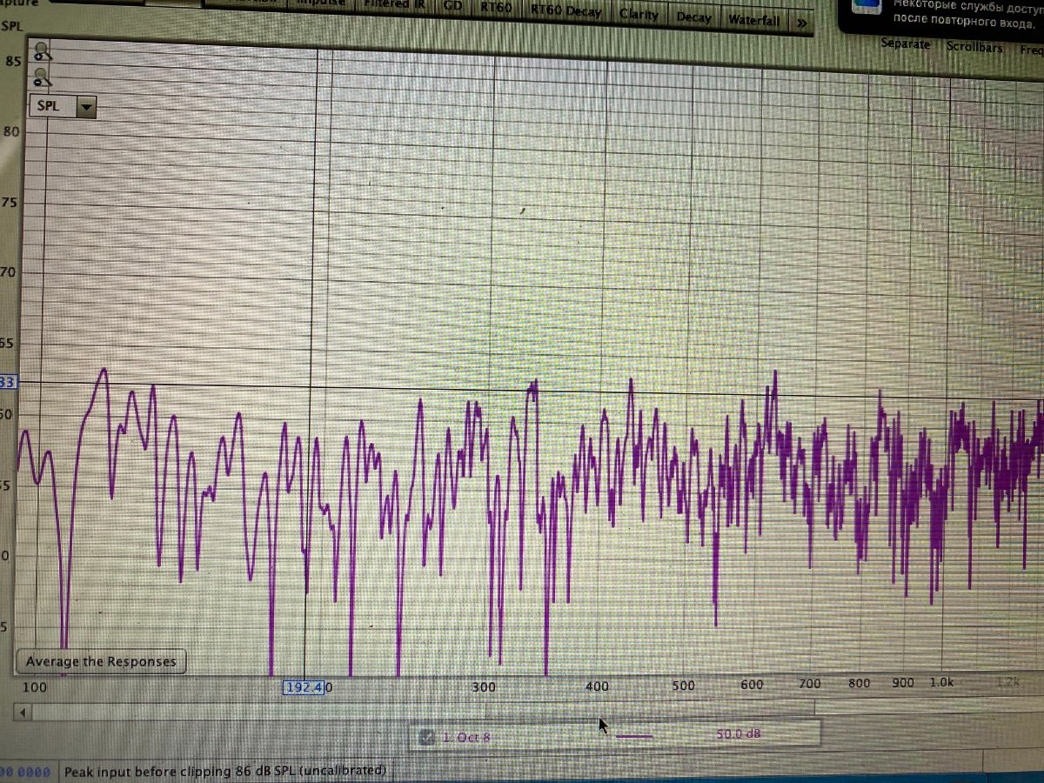The width and height of the screenshot is (1044, 783).
Task: Click the upper magnifier zoom icon on graph
Action: pyautogui.click(x=41, y=53)
